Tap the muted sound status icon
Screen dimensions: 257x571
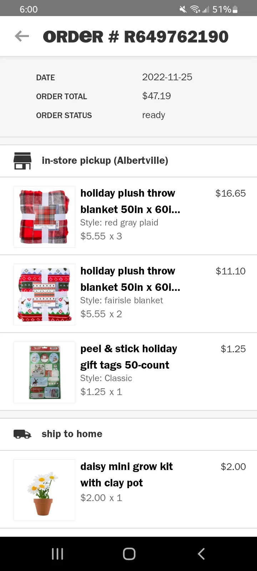click(183, 10)
